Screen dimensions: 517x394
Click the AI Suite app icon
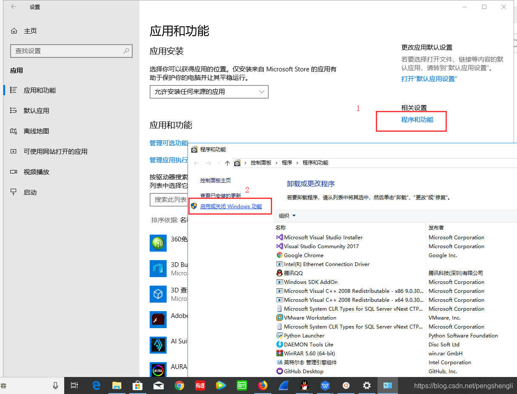point(158,345)
